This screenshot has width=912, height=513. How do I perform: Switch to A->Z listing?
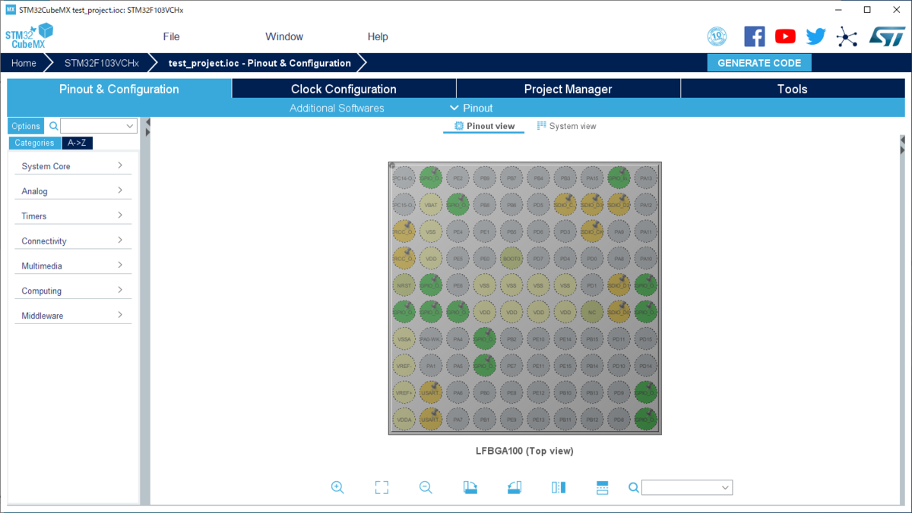click(x=78, y=143)
